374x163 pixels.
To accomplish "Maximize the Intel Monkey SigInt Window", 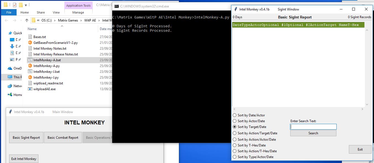I will tap(353, 9).
